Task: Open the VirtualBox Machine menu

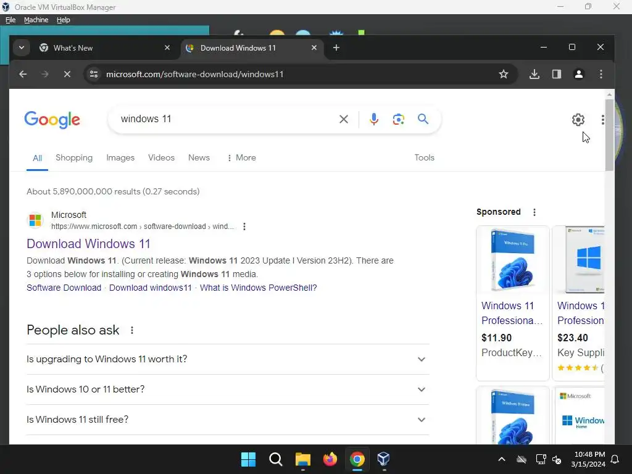Action: tap(36, 20)
